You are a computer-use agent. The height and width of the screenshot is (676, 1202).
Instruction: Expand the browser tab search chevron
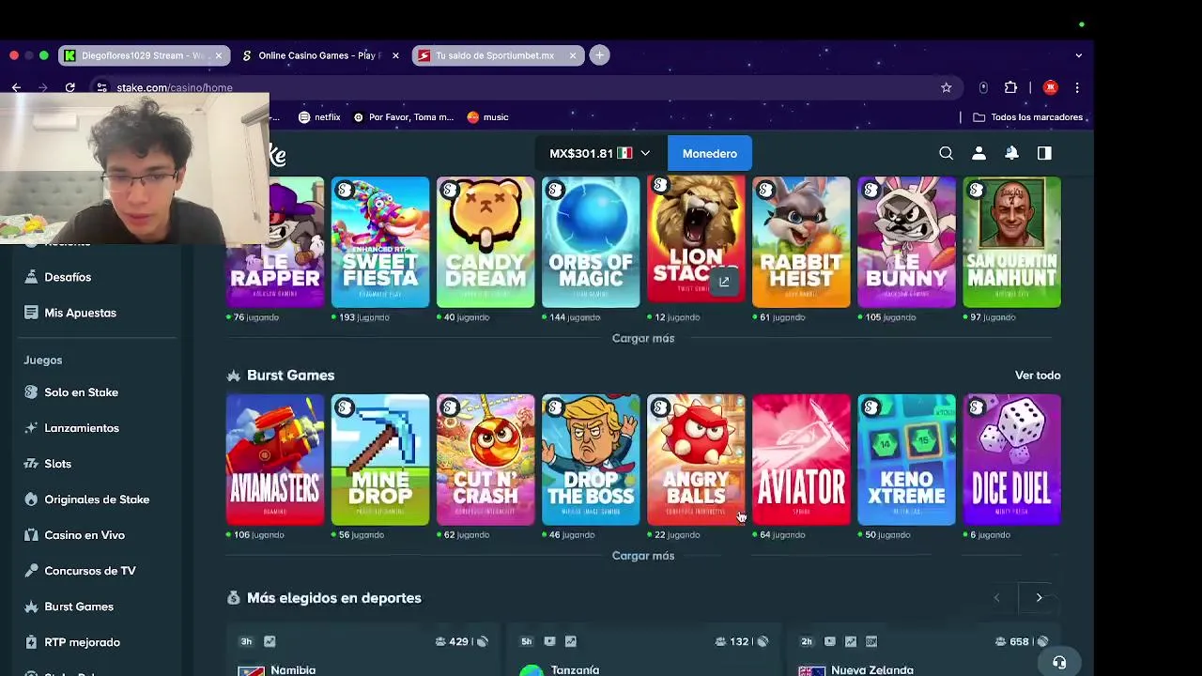[1078, 55]
